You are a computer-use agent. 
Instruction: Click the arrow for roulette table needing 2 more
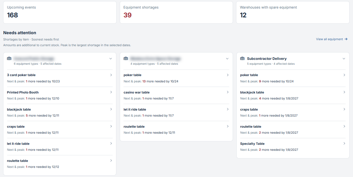point(344,126)
